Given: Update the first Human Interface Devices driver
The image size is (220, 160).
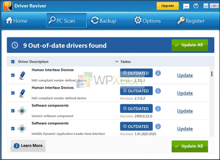Looking at the screenshot, I should point(185,75).
